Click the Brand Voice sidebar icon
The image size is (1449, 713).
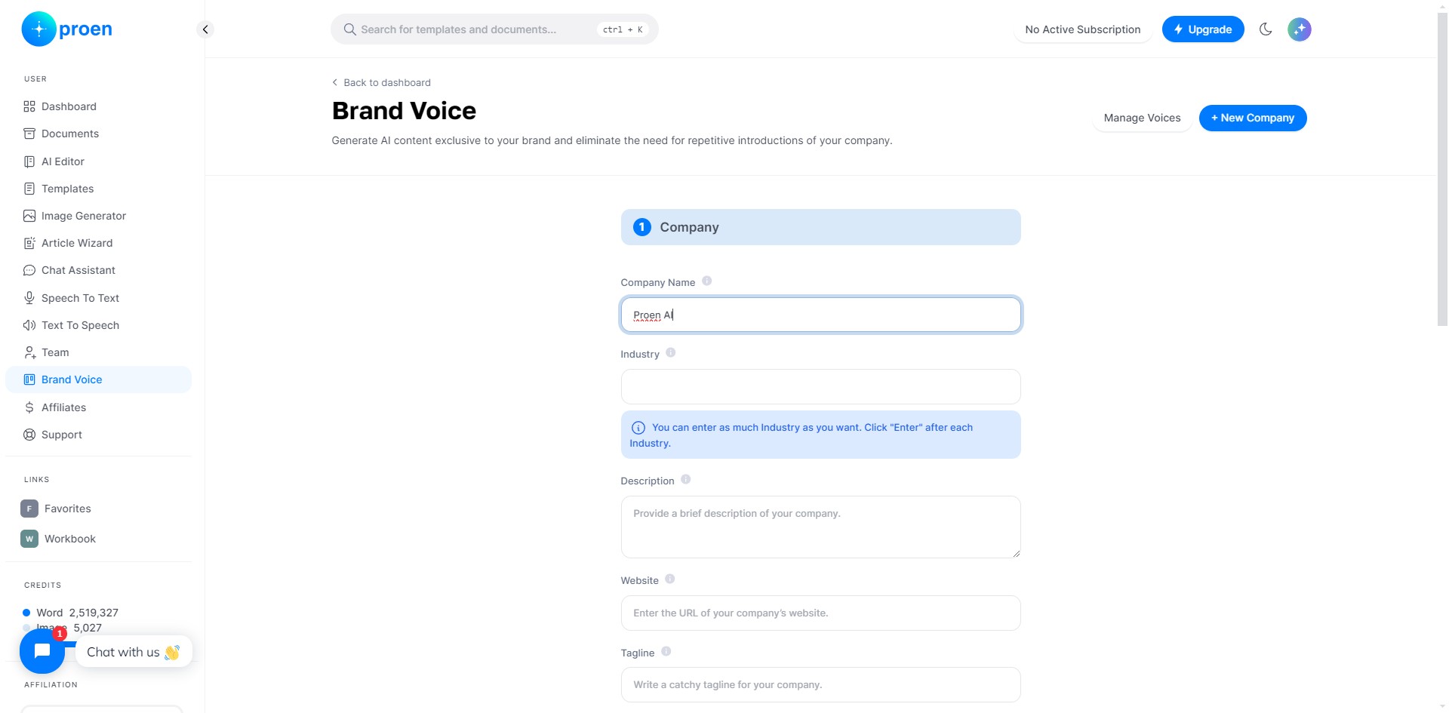(x=29, y=380)
